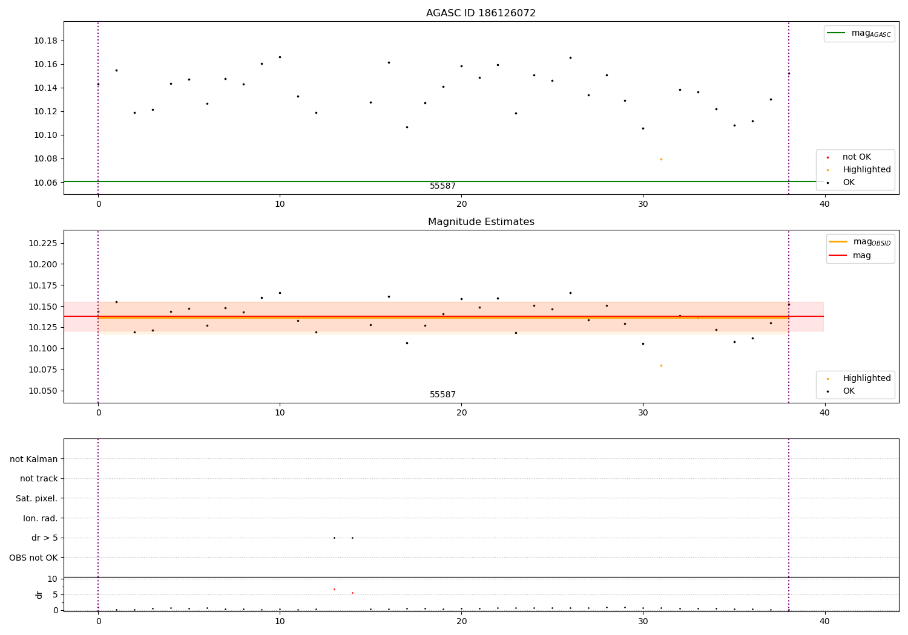Click the 10.14 y-axis tick label
908x635 pixels.
[45, 88]
